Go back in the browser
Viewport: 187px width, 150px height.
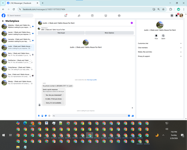coord(3,9)
